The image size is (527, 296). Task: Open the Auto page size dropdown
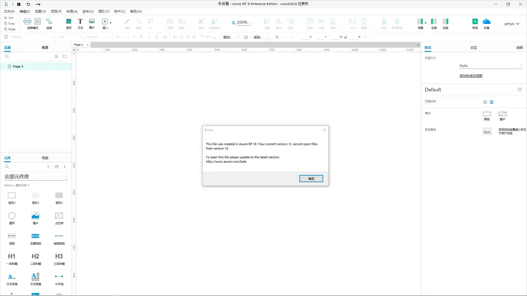(490, 66)
